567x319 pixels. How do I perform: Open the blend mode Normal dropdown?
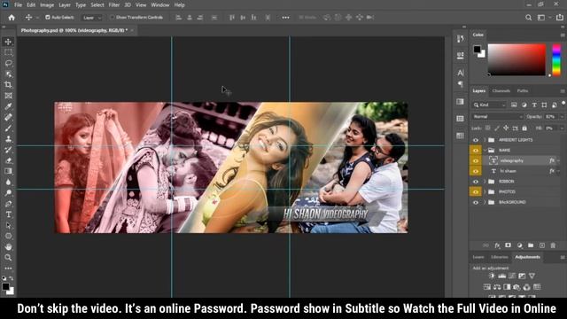497,117
